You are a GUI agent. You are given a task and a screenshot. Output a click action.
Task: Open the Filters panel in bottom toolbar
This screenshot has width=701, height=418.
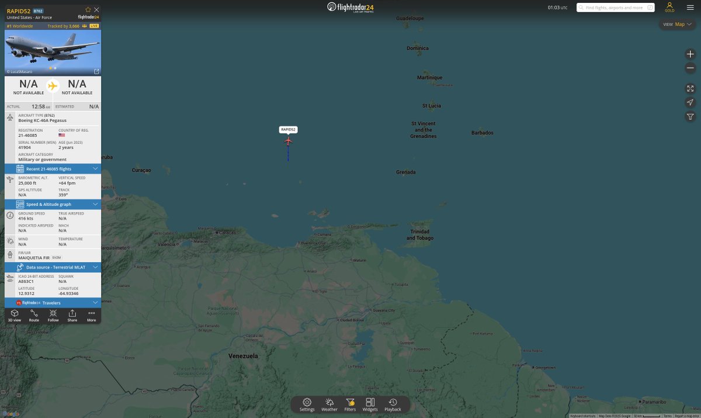350,405
